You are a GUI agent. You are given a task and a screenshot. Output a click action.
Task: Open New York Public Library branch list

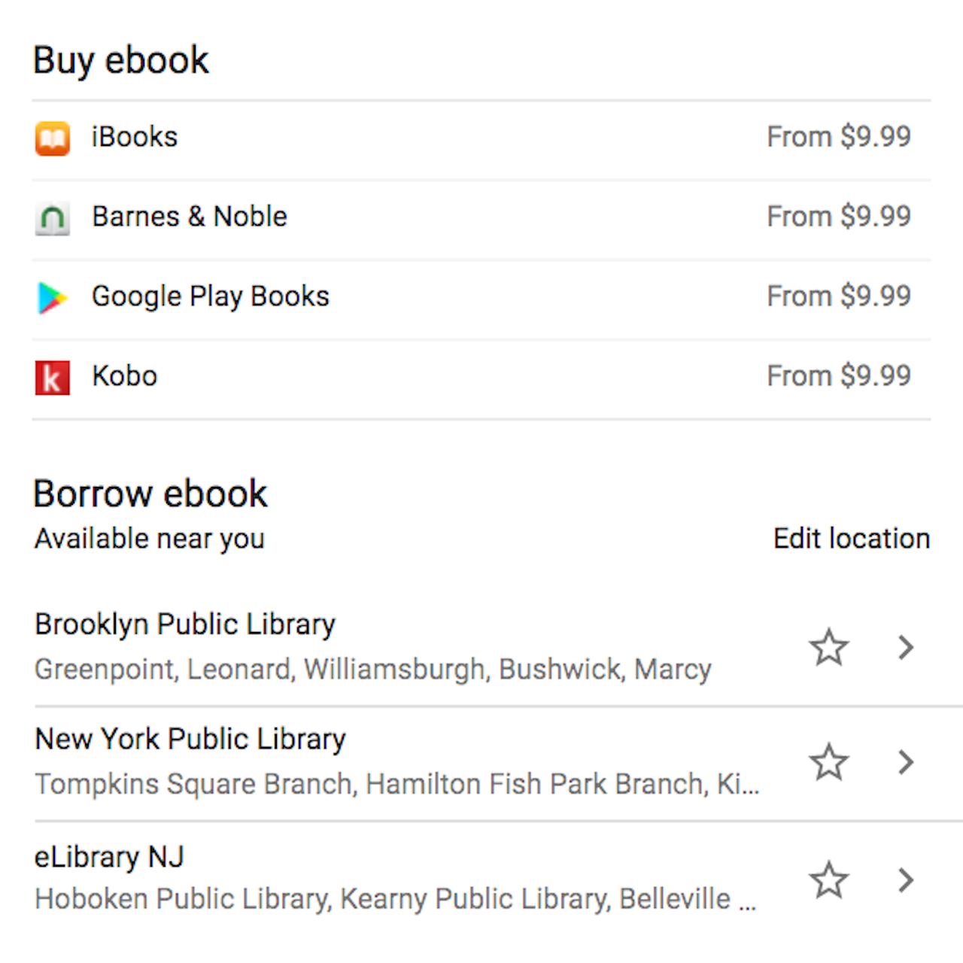[x=905, y=762]
